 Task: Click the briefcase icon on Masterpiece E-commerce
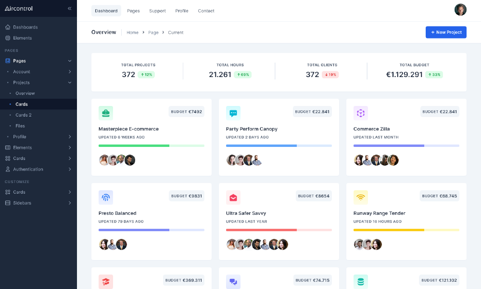pyautogui.click(x=106, y=113)
